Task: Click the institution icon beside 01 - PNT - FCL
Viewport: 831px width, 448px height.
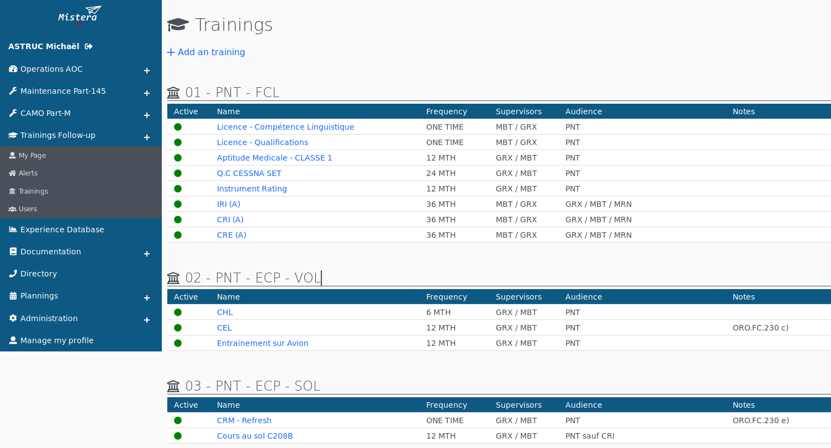Action: coord(173,93)
